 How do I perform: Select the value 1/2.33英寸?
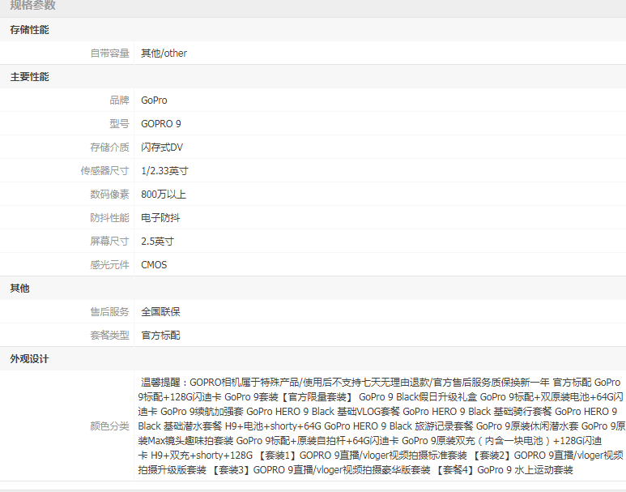pos(164,171)
